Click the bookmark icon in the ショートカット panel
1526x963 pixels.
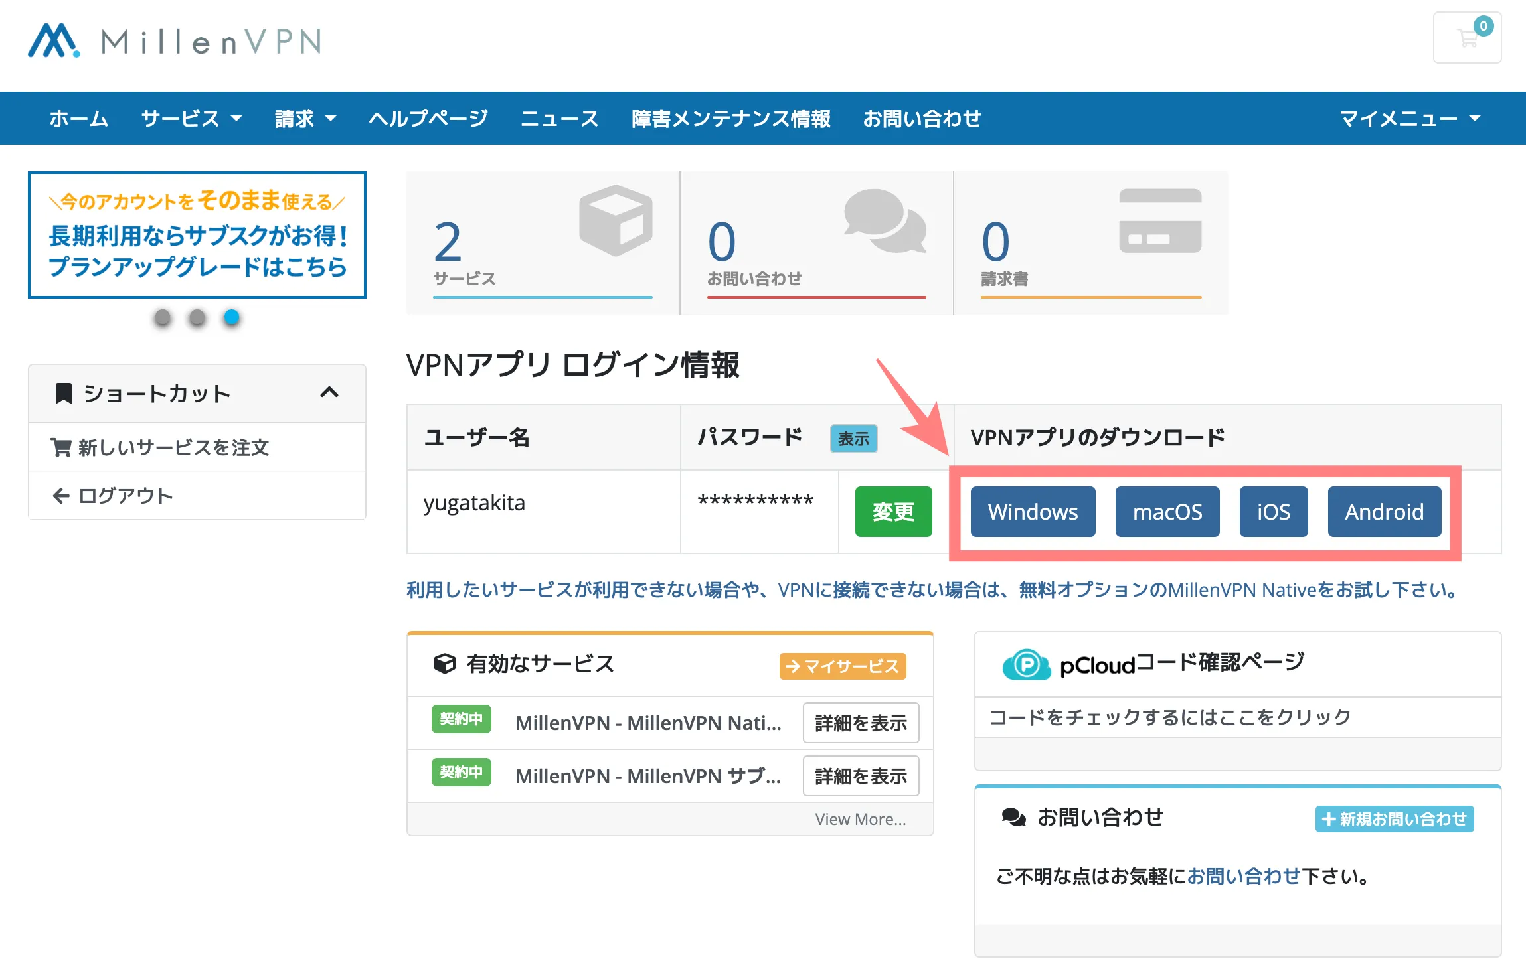tap(62, 393)
